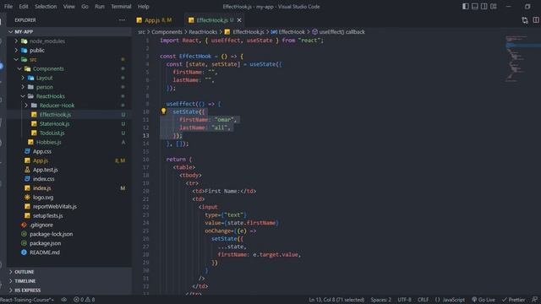Open TodoList.js file
The height and width of the screenshot is (304, 541).
click(x=69, y=133)
